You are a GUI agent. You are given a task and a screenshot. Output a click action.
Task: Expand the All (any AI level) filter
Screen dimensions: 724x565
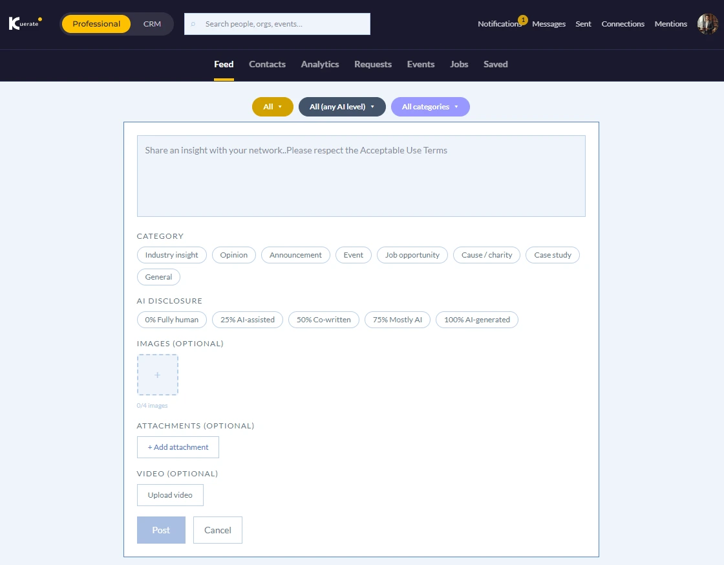point(342,107)
